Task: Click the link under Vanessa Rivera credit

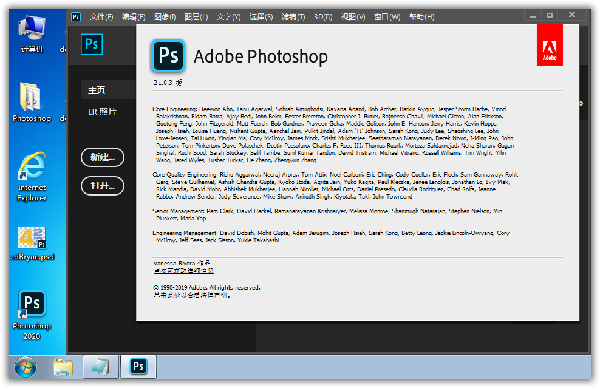Action: [x=183, y=271]
